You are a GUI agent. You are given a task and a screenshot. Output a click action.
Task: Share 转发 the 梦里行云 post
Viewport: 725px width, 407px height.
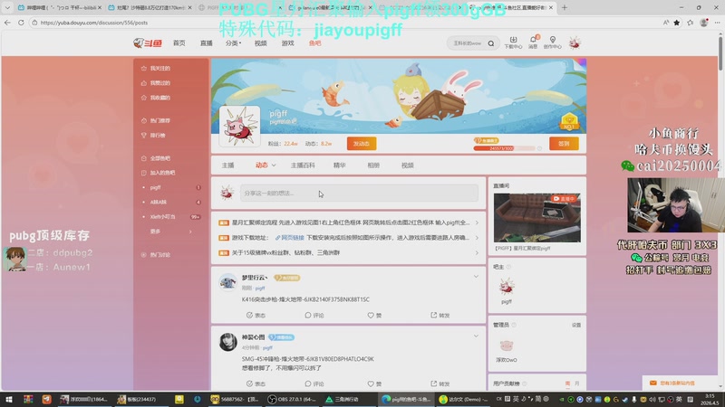point(440,315)
